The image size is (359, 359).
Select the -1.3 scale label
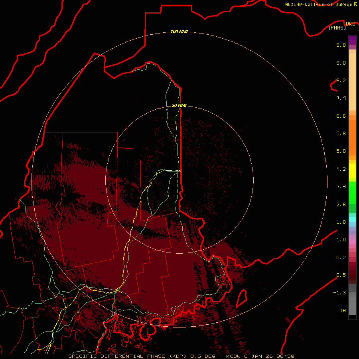(339, 293)
